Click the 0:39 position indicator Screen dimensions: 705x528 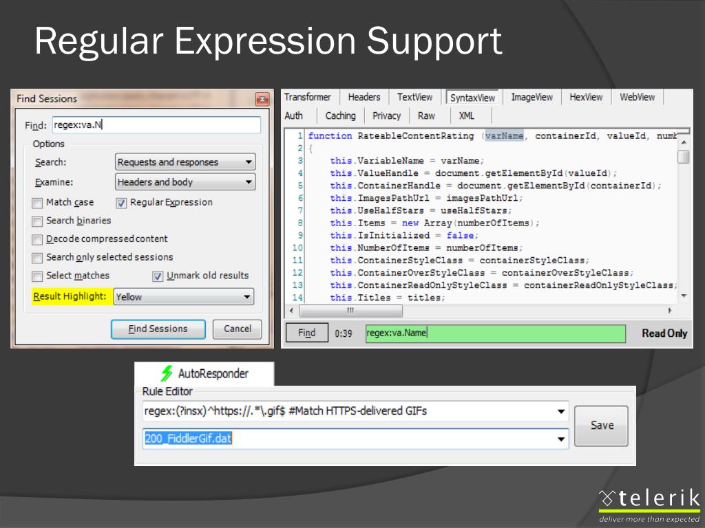(x=343, y=333)
